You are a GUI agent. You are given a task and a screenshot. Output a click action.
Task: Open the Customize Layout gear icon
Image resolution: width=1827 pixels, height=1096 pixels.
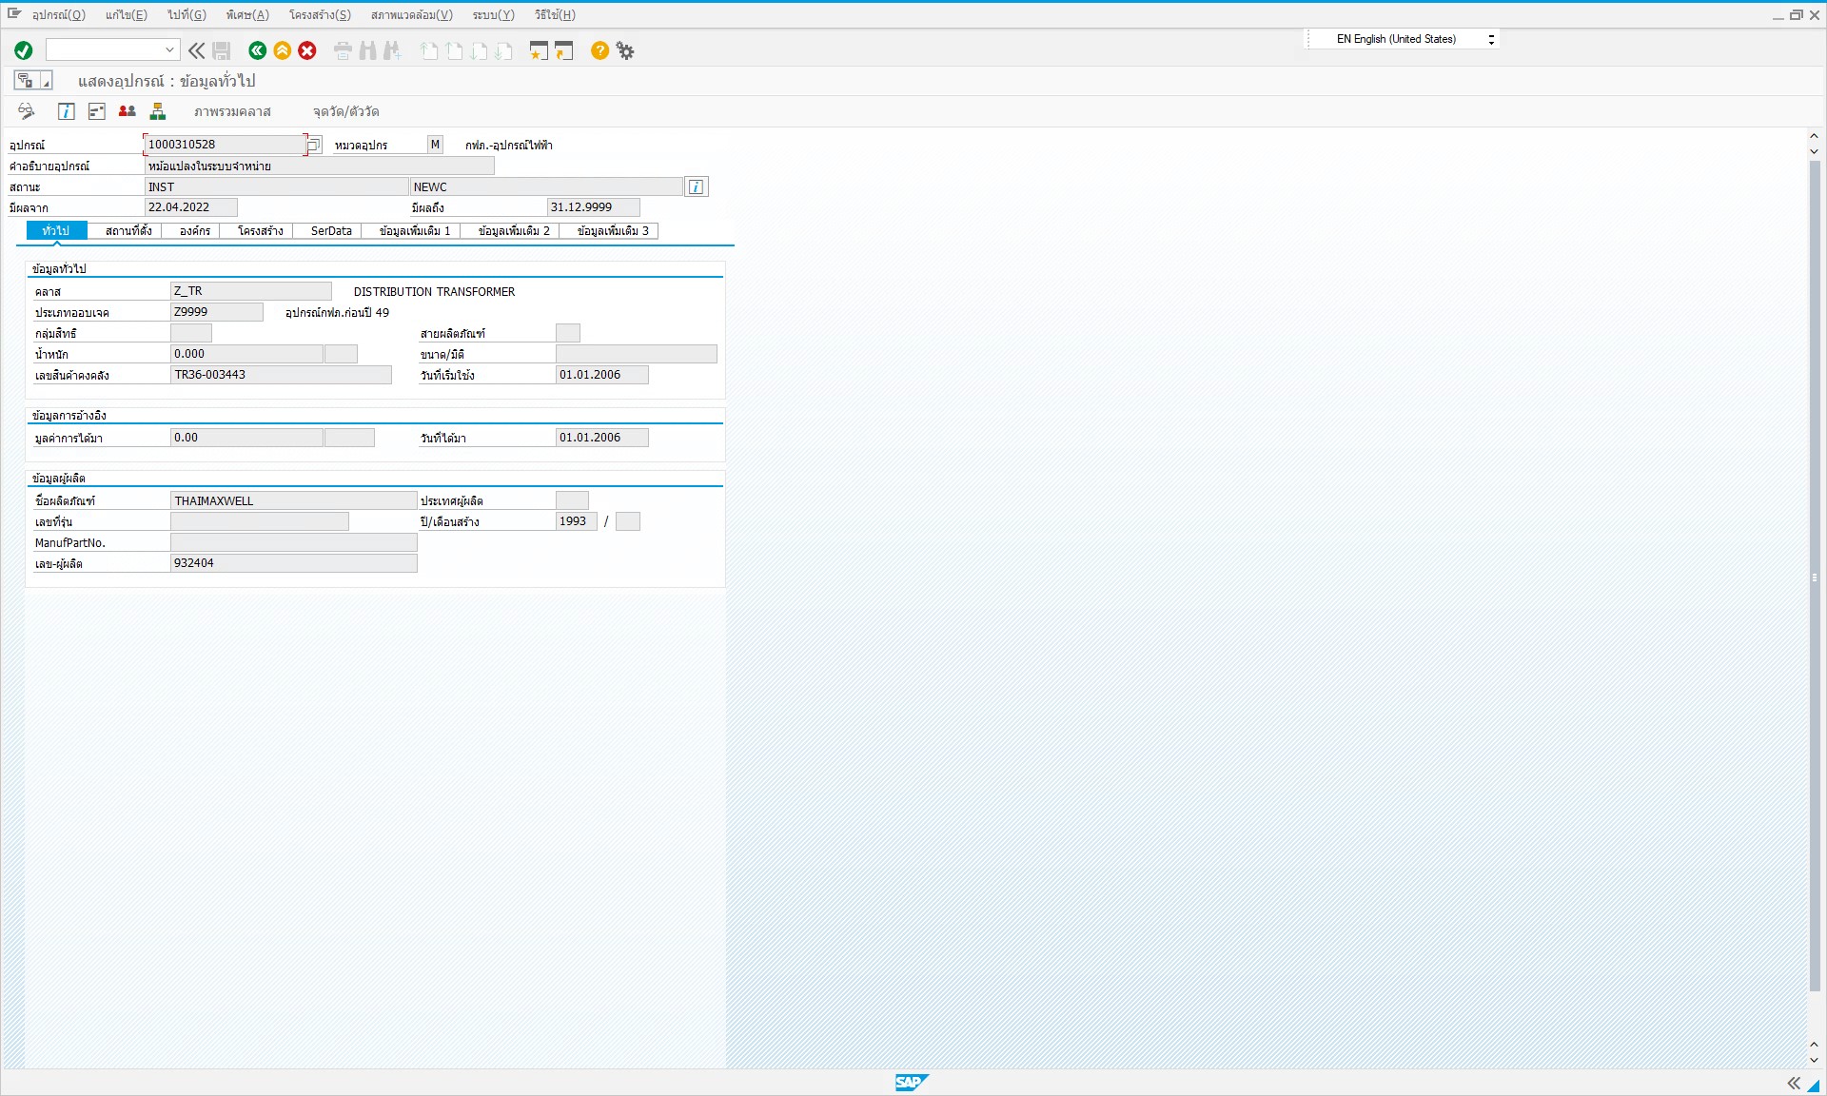625,50
